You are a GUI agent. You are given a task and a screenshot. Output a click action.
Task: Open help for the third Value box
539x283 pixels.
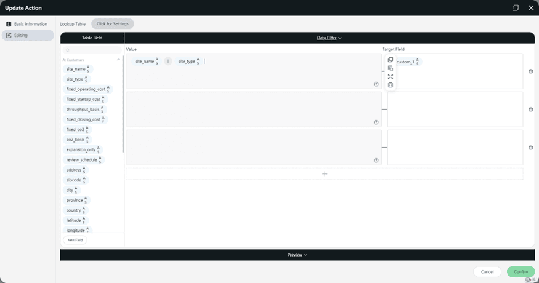tap(376, 161)
